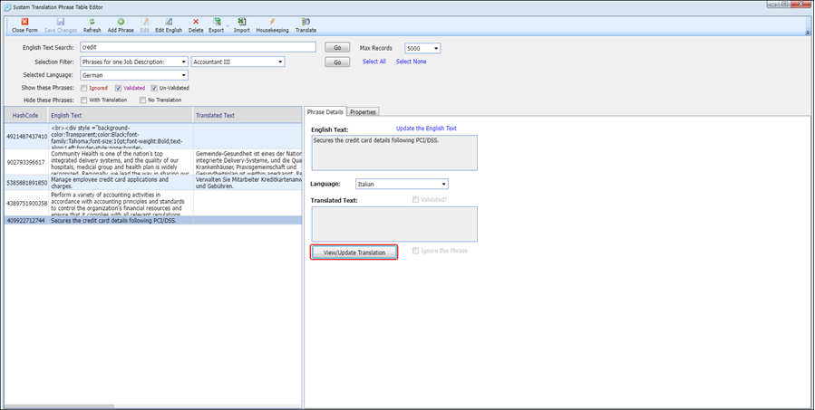Image resolution: width=815 pixels, height=410 pixels.
Task: Click the Add Phrase icon
Action: (x=121, y=22)
